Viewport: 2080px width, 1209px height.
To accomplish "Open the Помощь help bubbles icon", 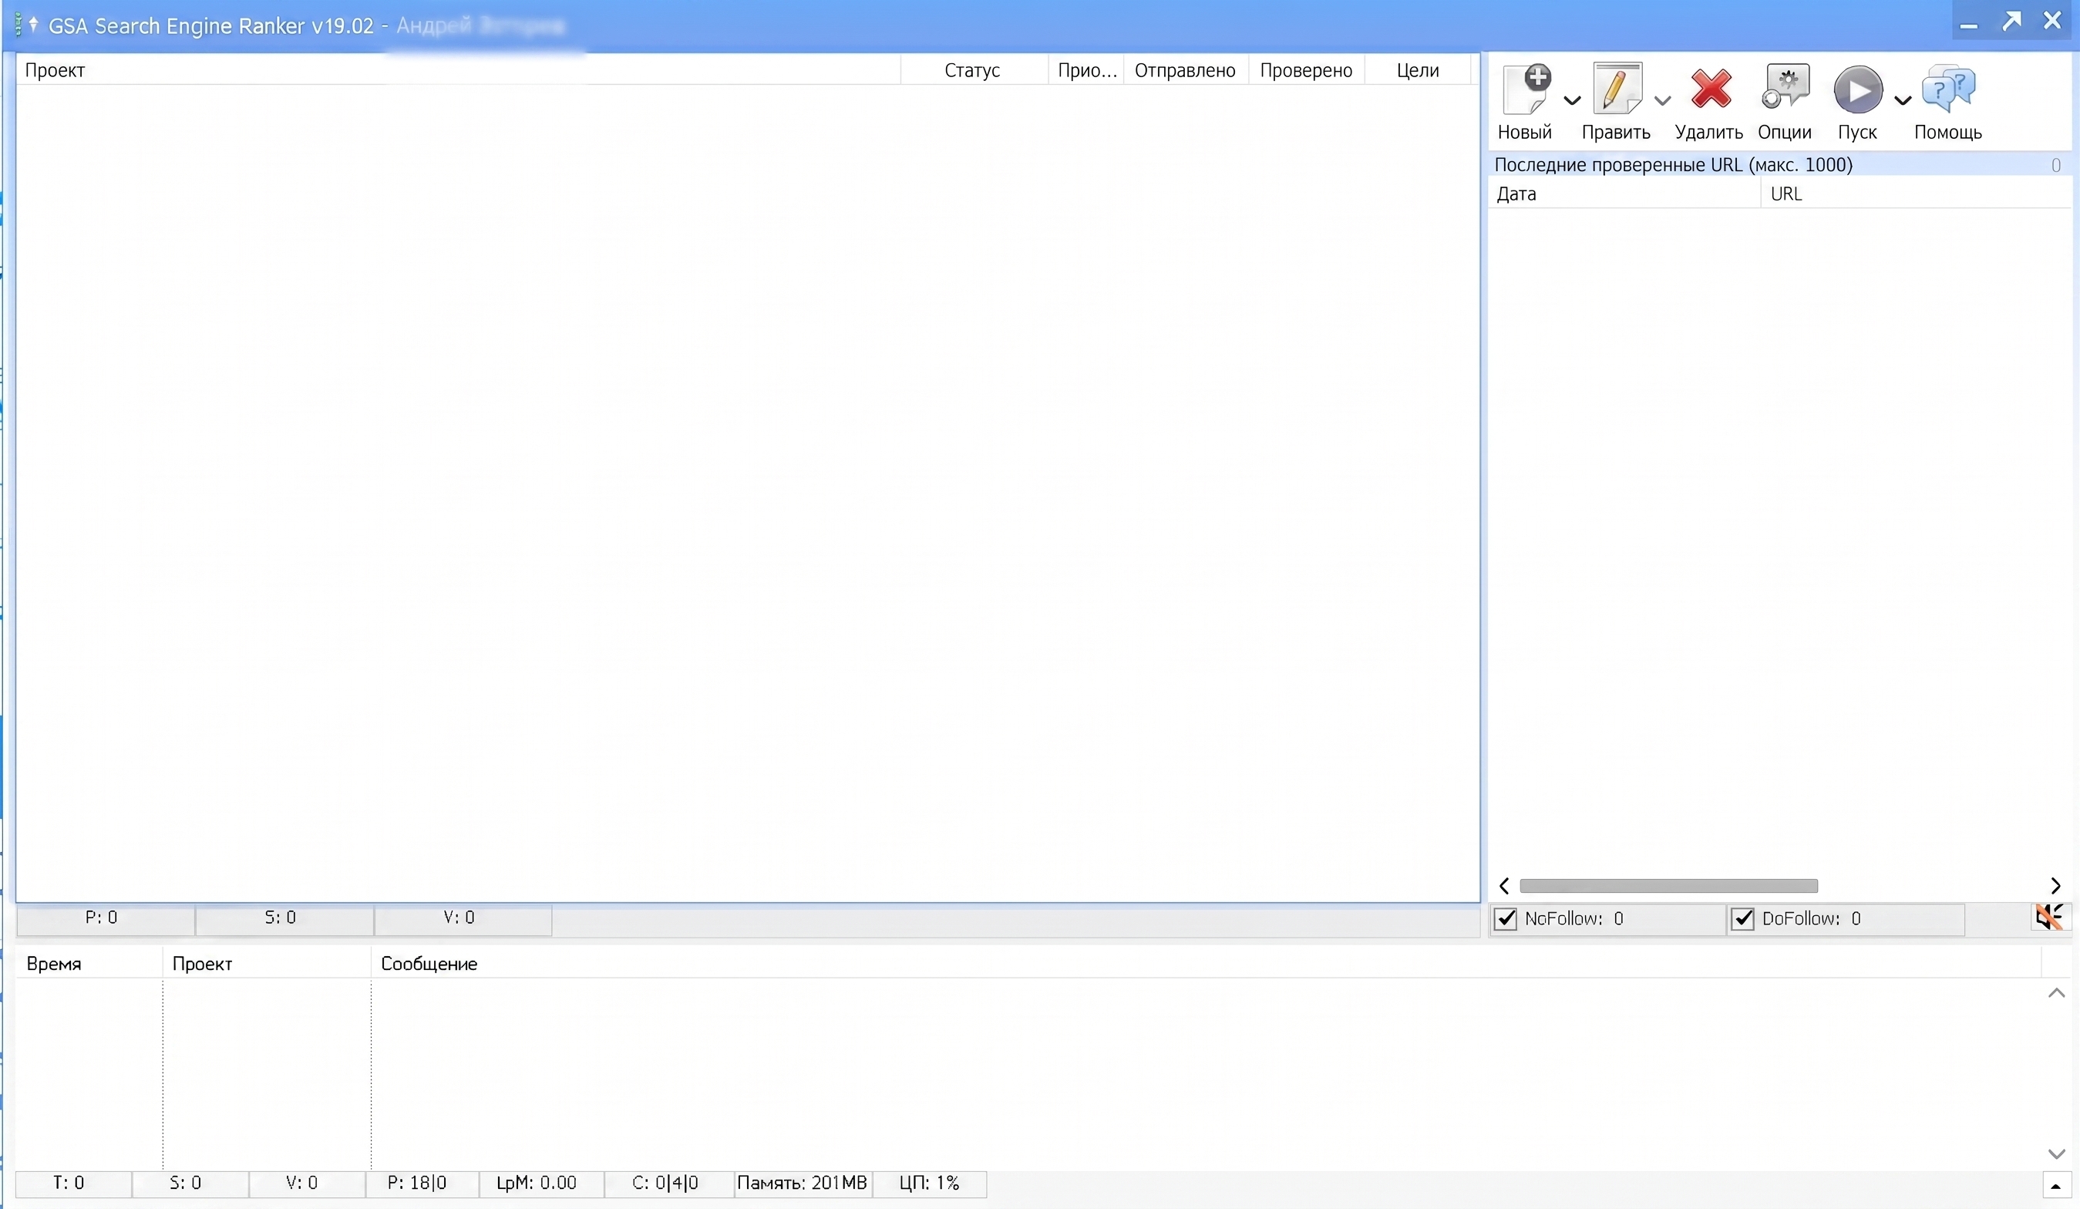I will pos(1948,89).
